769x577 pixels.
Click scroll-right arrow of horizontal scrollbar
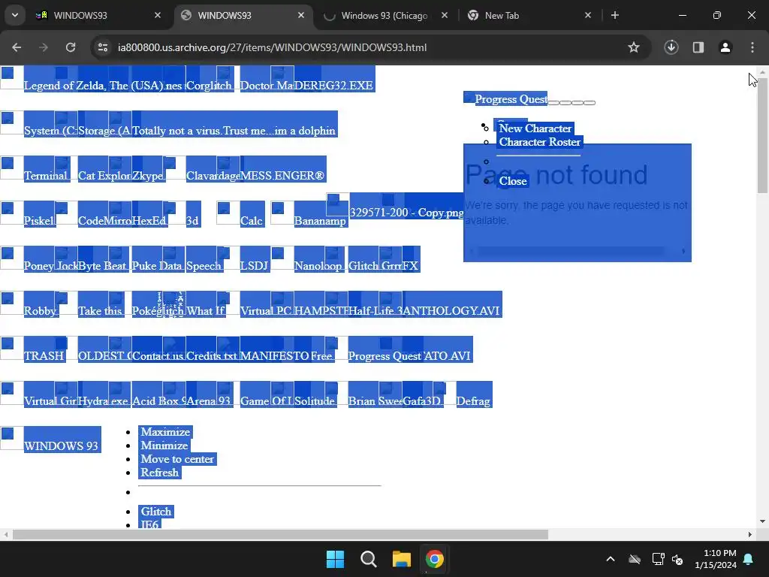(750, 534)
